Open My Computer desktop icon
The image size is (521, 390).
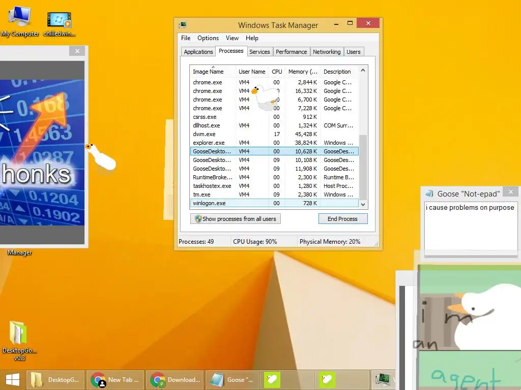[x=19, y=21]
